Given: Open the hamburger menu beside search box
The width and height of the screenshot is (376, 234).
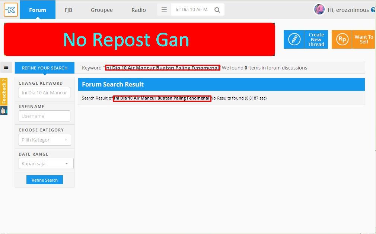Looking at the screenshot, I should tap(164, 10).
